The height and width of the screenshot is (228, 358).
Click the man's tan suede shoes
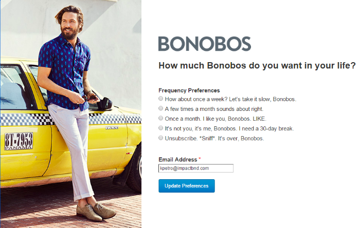pyautogui.click(x=96, y=212)
